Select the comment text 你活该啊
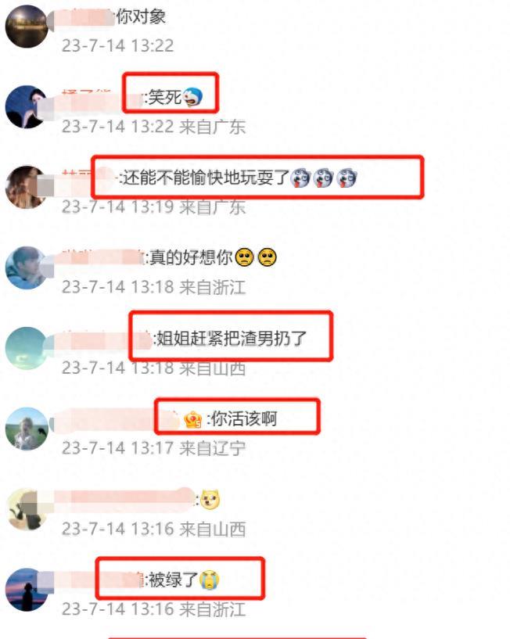The width and height of the screenshot is (510, 639). [x=244, y=418]
